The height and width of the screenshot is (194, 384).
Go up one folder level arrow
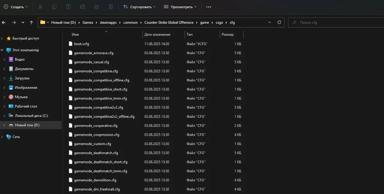pyautogui.click(x=31, y=22)
